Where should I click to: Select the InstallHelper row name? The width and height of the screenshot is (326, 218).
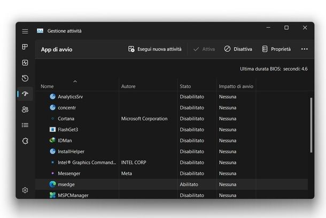[x=71, y=152]
